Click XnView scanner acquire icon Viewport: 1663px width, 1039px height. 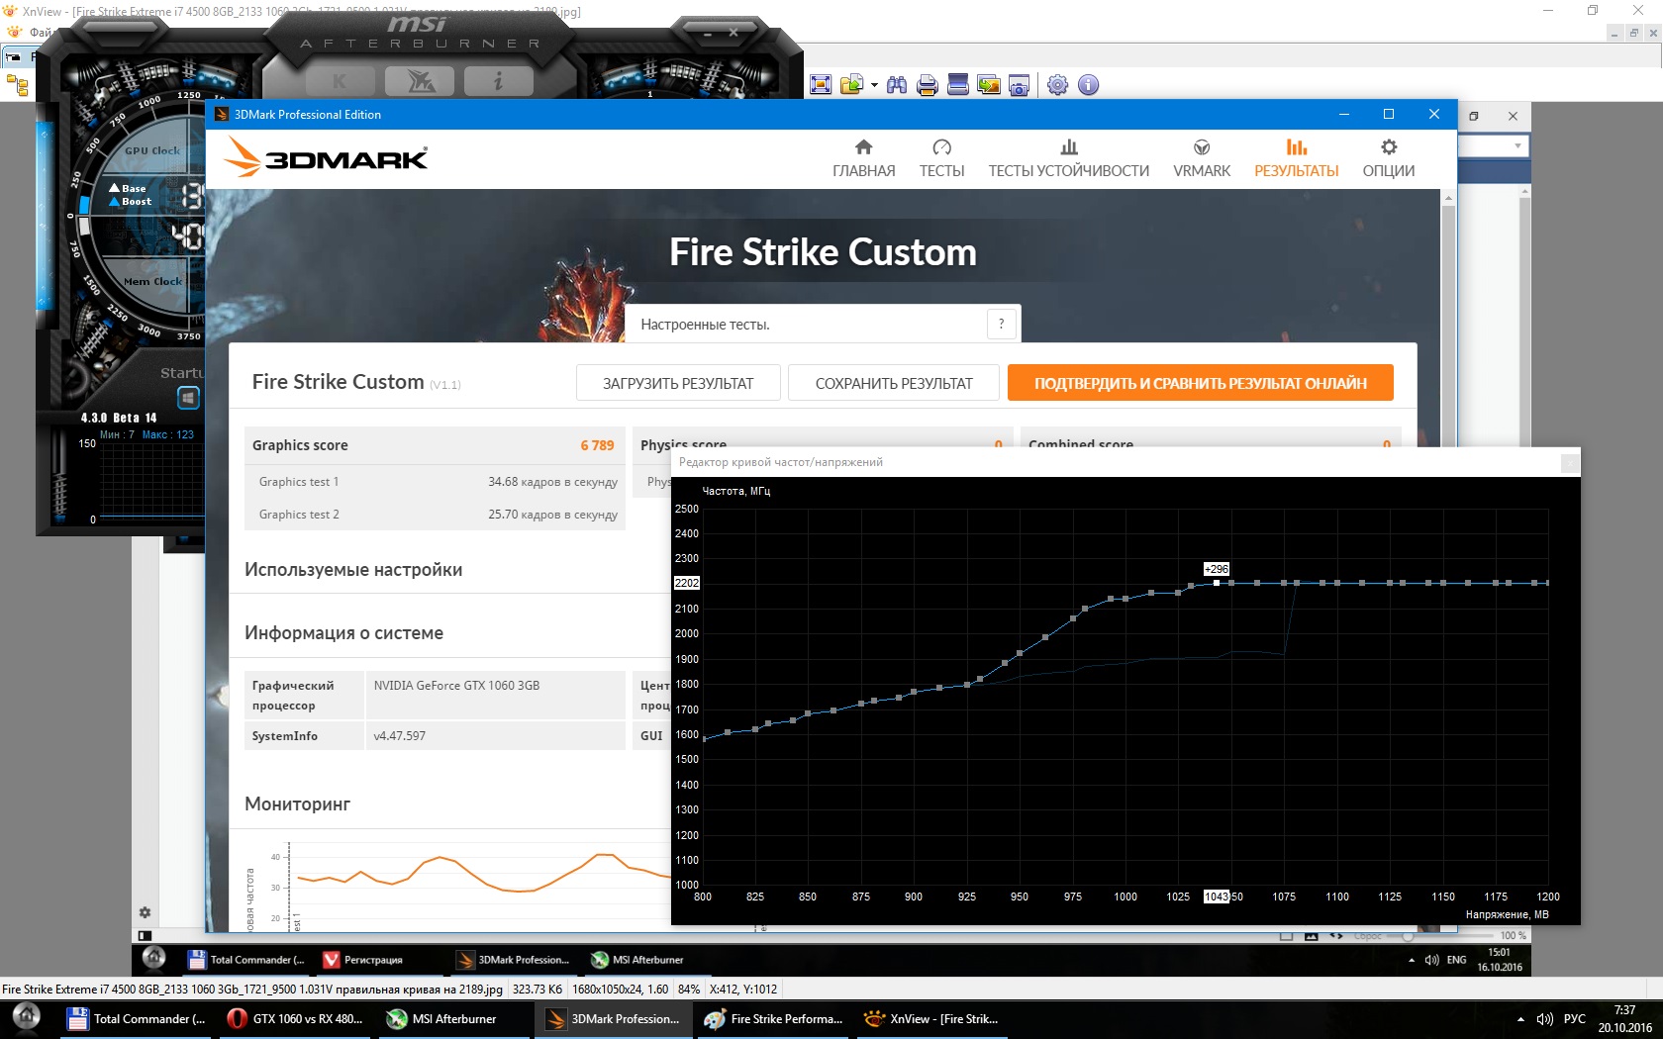click(958, 85)
